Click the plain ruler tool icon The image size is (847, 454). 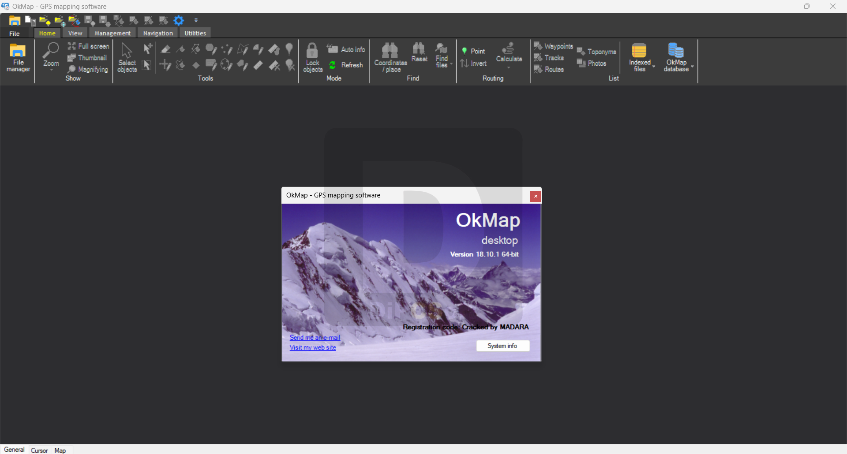coord(258,65)
